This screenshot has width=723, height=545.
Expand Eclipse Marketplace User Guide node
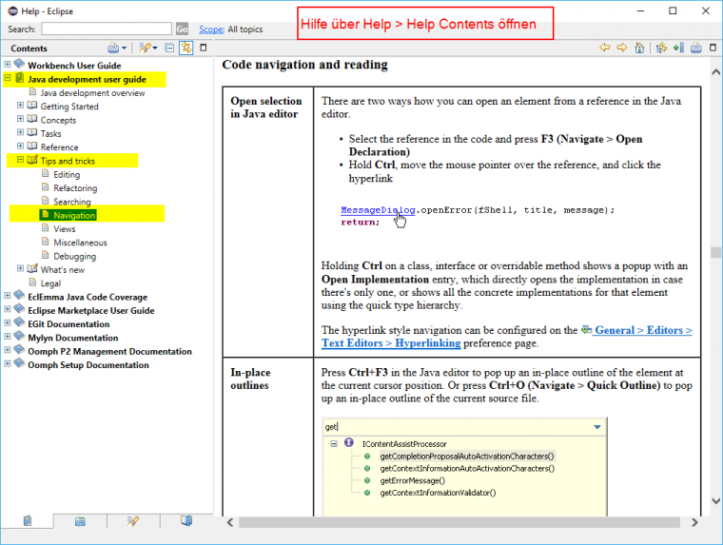point(8,309)
